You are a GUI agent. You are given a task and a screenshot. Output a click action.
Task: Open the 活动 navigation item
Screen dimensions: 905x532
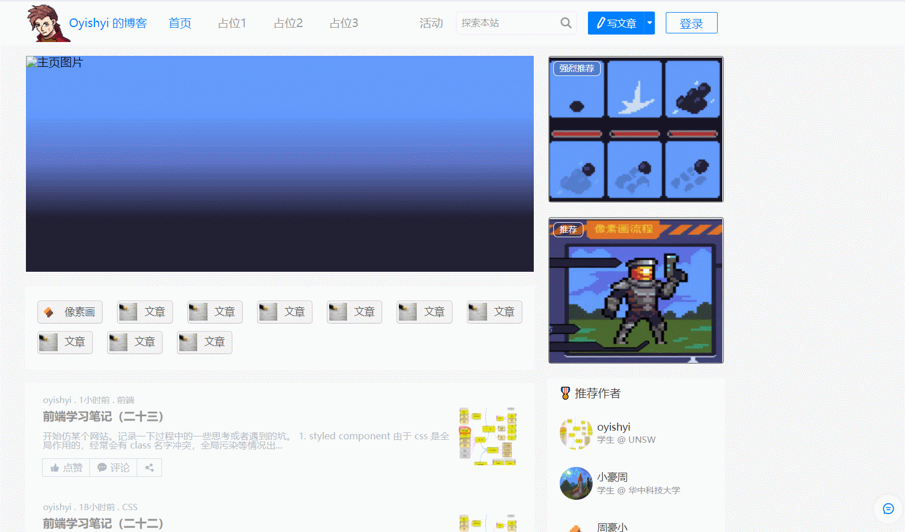(x=431, y=23)
